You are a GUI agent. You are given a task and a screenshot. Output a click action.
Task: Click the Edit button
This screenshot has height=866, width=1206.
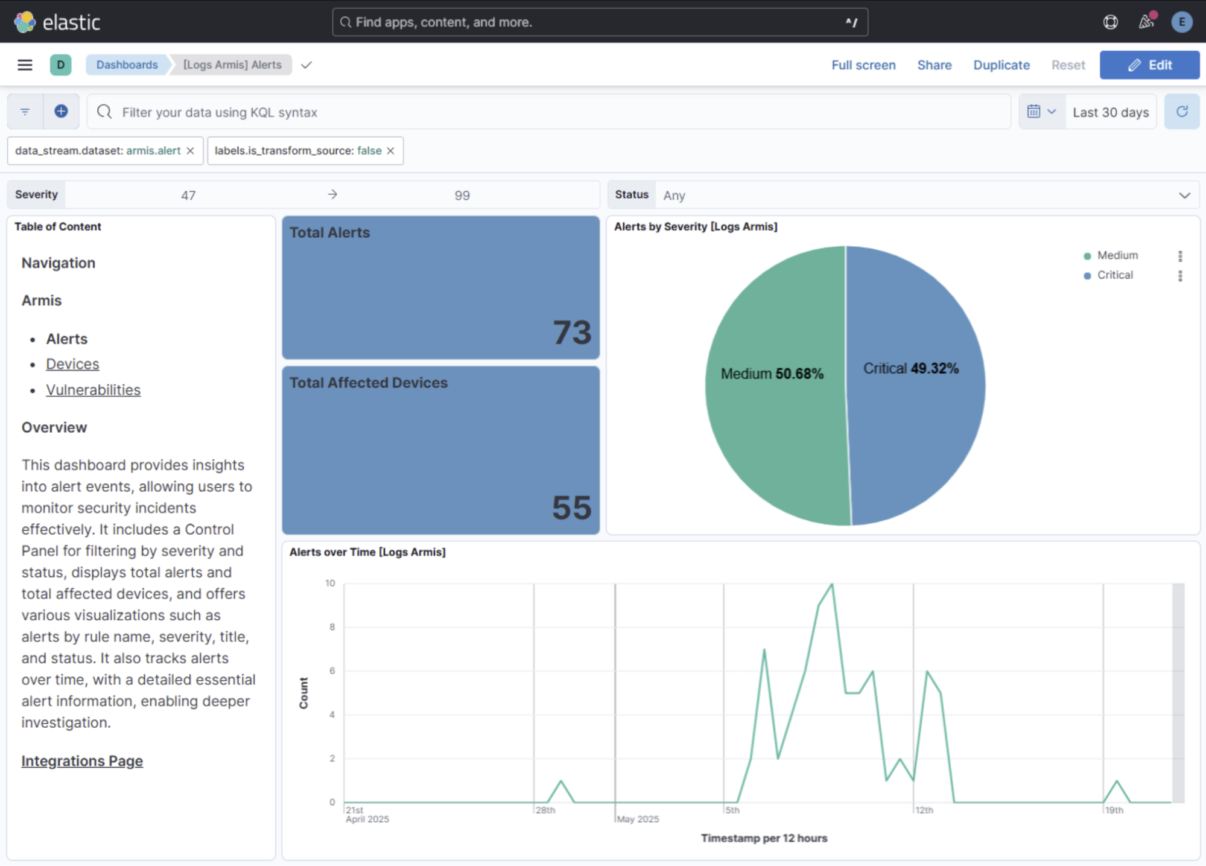point(1149,65)
